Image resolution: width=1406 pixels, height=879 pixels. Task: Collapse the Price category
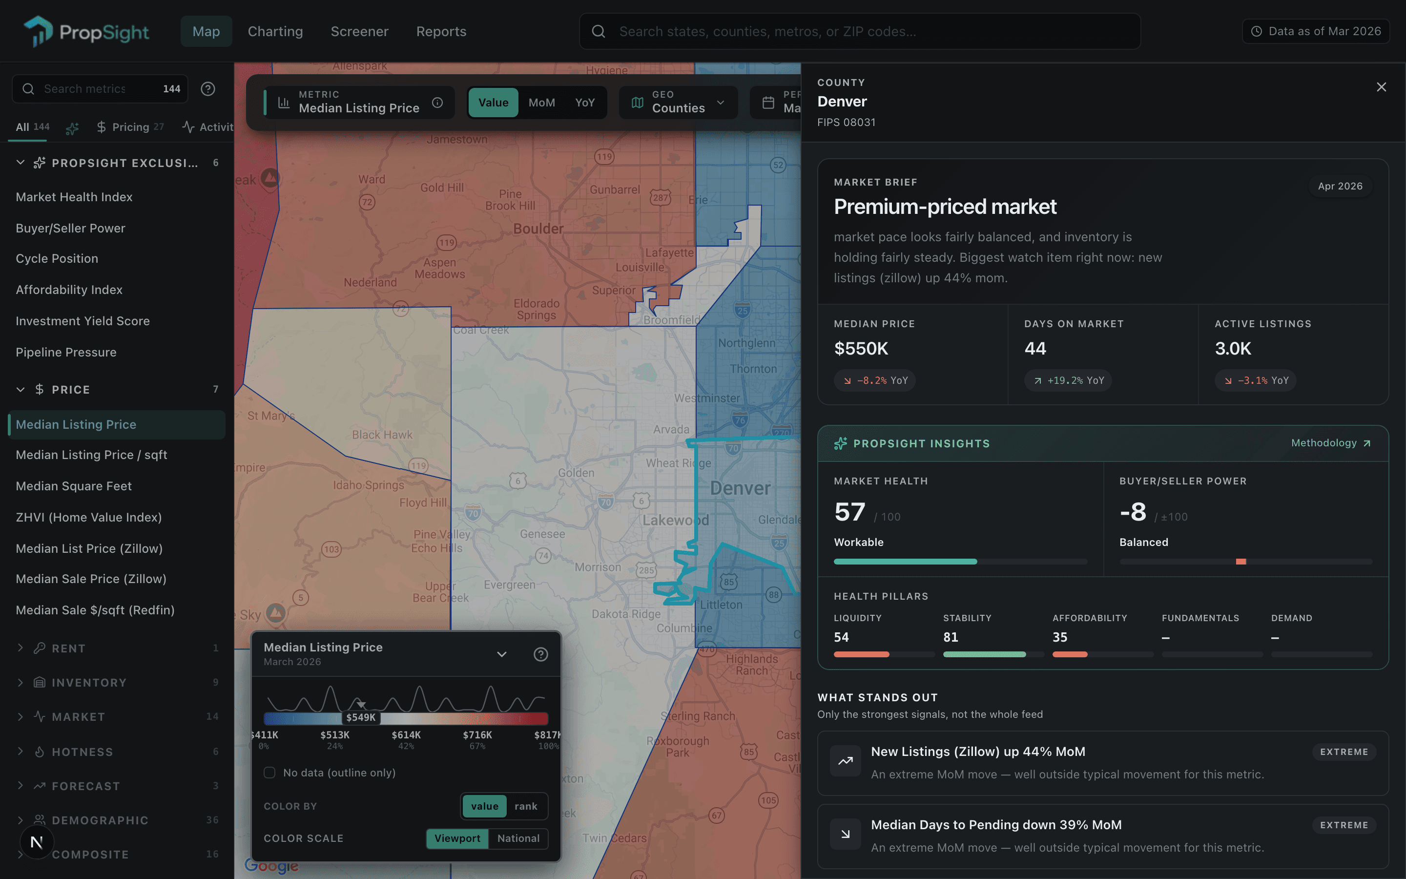click(21, 390)
